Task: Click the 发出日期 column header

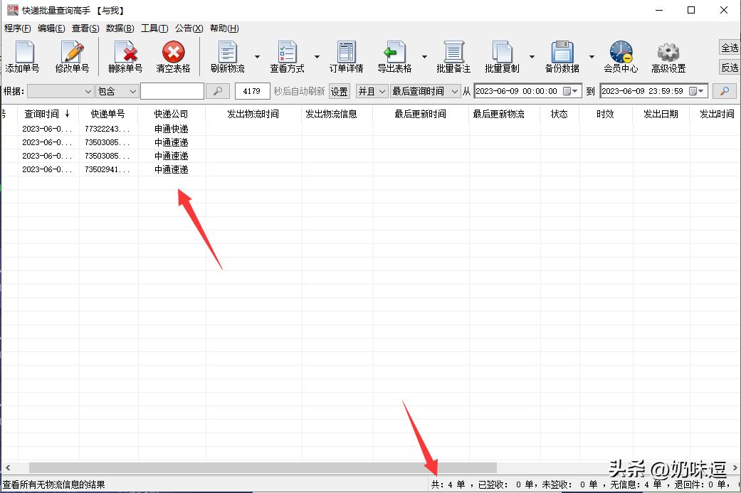Action: tap(661, 114)
